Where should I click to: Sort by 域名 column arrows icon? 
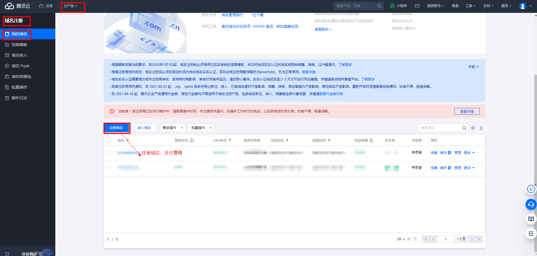tap(128, 140)
